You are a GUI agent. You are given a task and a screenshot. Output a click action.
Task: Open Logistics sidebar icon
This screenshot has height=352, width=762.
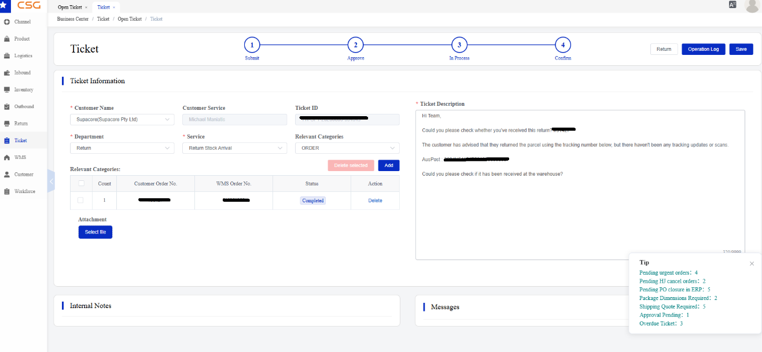click(7, 56)
